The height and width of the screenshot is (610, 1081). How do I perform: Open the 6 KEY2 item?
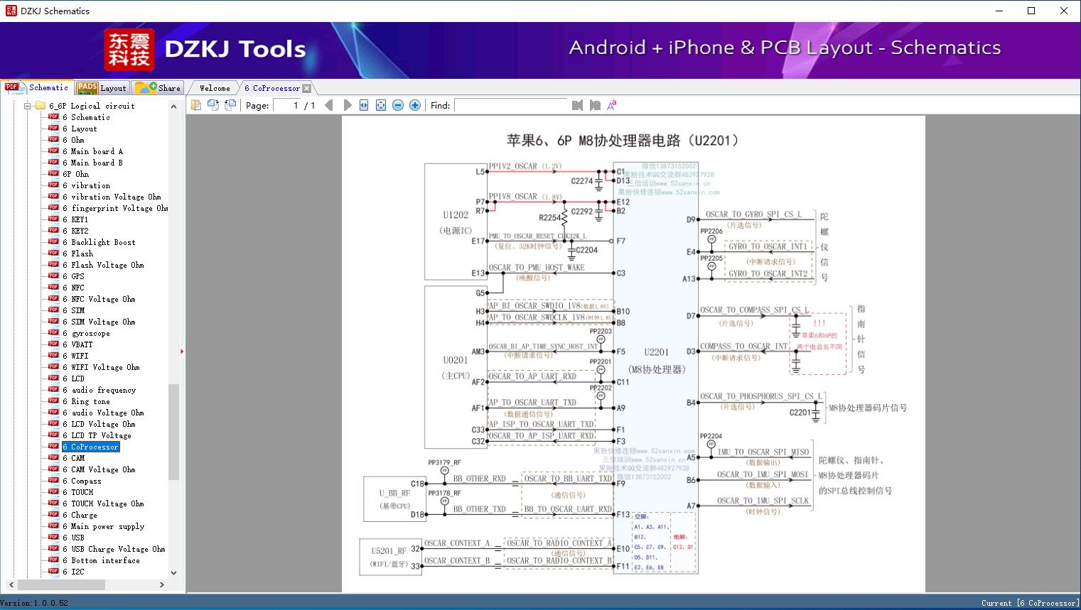pyautogui.click(x=75, y=231)
